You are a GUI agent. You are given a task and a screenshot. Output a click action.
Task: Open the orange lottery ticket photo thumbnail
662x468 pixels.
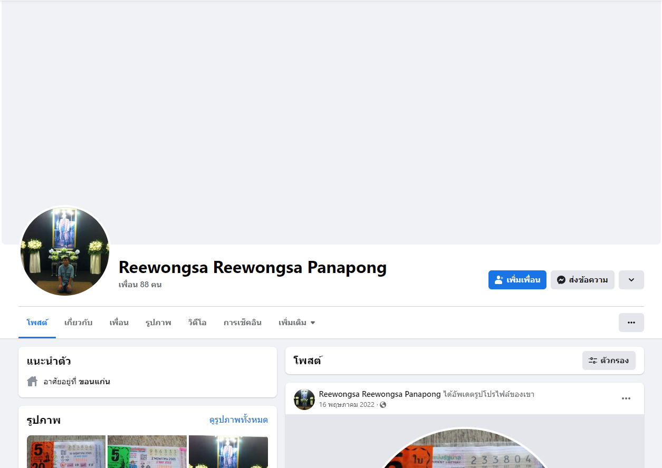pyautogui.click(x=66, y=452)
